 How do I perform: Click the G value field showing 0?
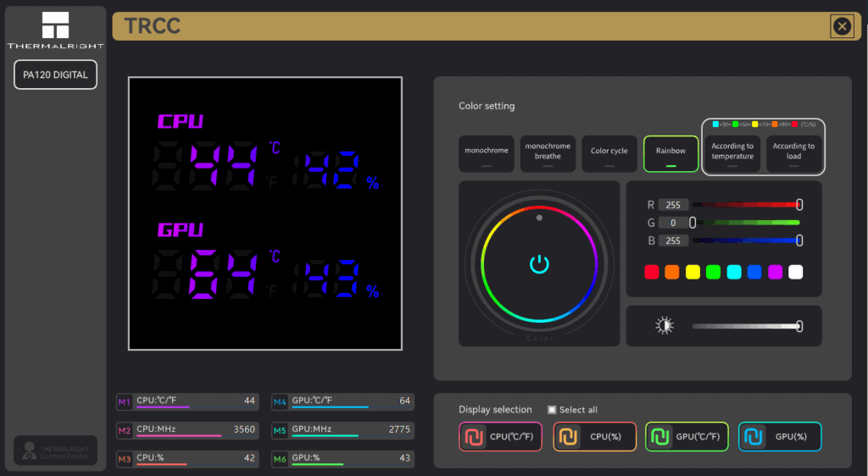click(x=673, y=222)
